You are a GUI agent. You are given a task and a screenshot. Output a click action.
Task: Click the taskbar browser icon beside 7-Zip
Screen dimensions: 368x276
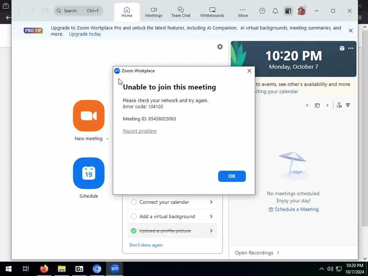coord(97,269)
